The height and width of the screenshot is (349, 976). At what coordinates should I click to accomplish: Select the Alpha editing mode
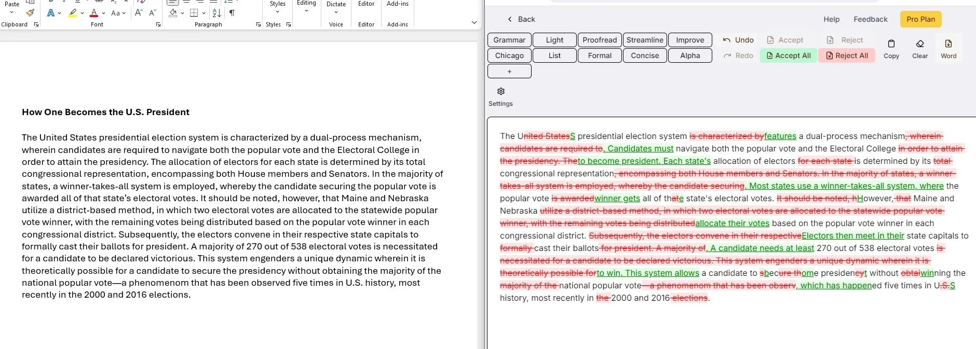click(690, 55)
